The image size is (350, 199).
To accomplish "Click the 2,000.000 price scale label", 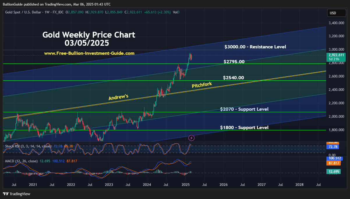I will coord(336,117).
